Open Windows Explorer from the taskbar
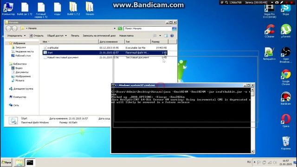297x167 pixels. [19, 162]
